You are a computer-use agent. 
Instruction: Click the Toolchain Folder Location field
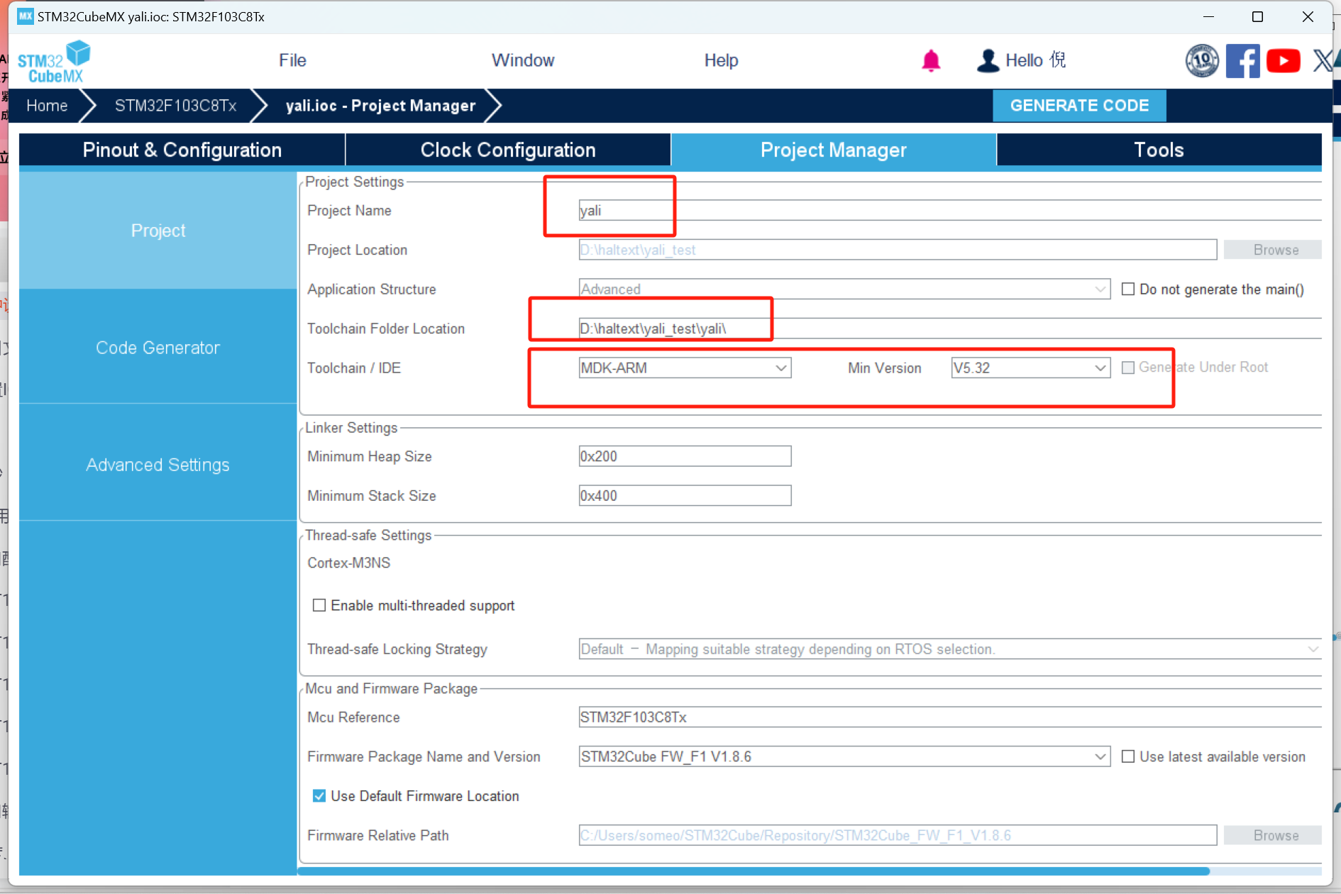click(x=950, y=329)
